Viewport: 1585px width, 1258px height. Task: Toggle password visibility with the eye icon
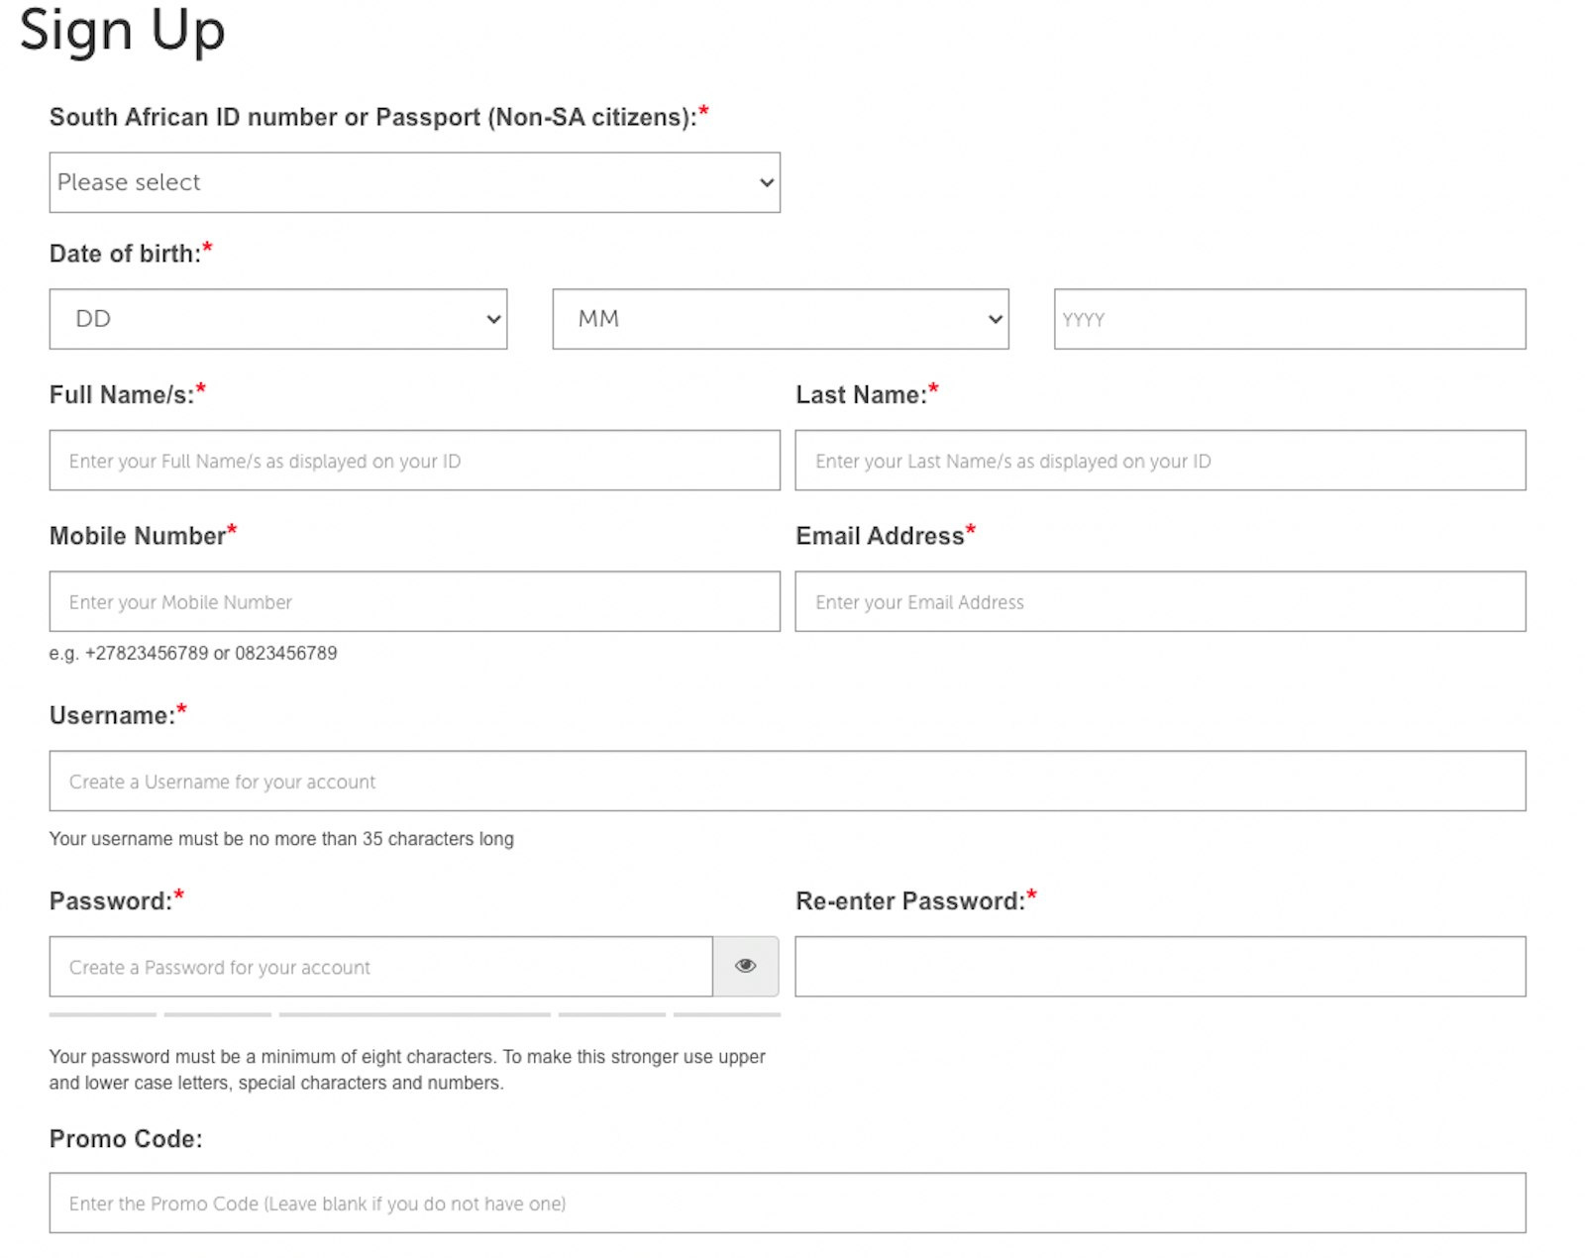[x=745, y=966]
